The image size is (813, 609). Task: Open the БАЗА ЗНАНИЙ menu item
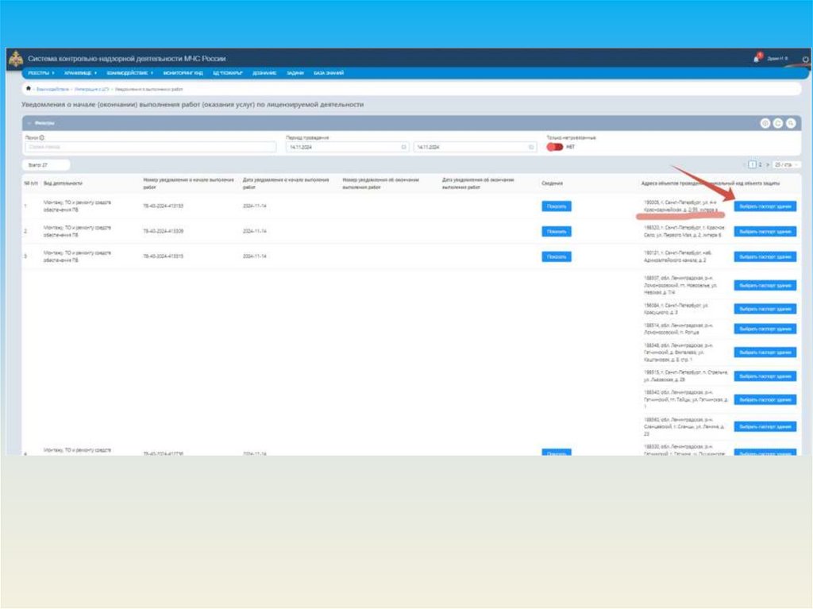[329, 73]
